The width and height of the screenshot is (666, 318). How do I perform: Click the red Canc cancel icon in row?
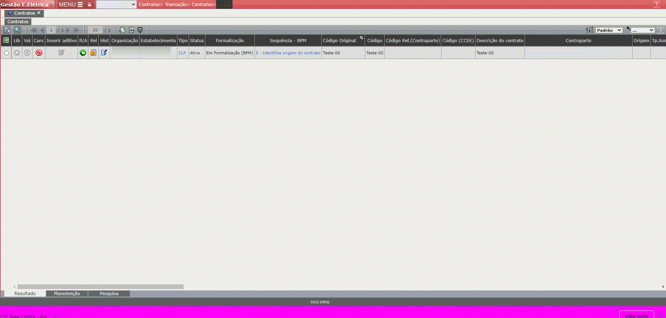pyautogui.click(x=39, y=53)
